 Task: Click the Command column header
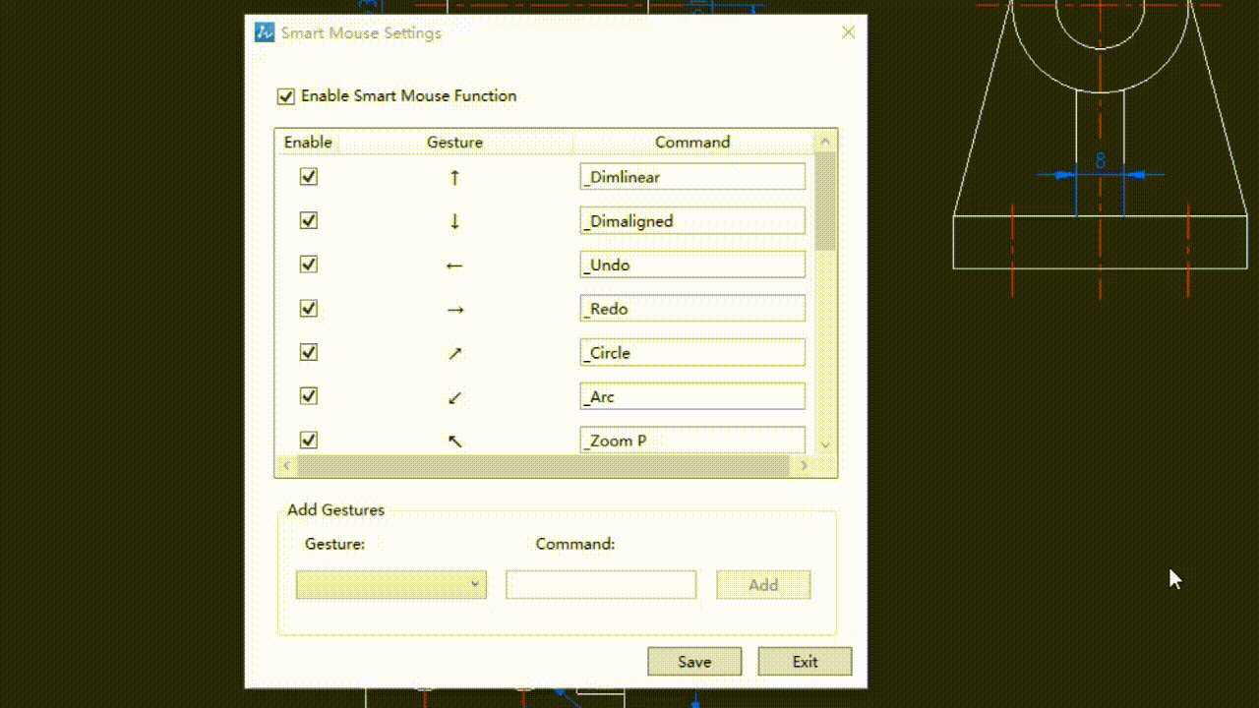pyautogui.click(x=692, y=143)
